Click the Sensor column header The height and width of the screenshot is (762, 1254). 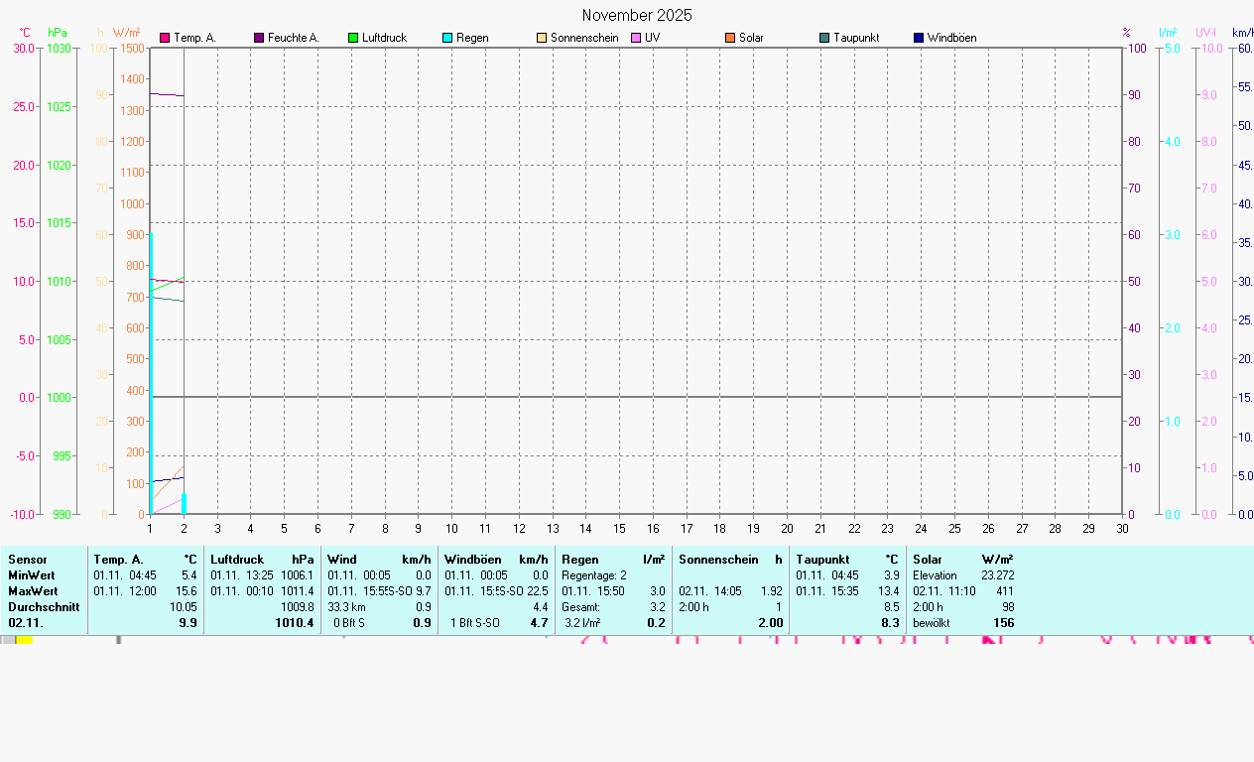click(x=27, y=559)
